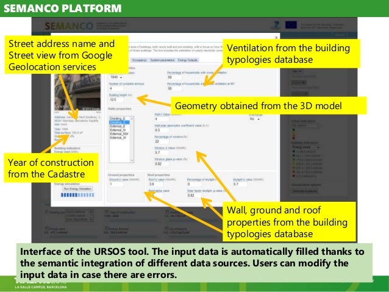Screen dimensions: 389x292
Task: Toggle the Energy demand filter checkbox
Action: (x=107, y=228)
